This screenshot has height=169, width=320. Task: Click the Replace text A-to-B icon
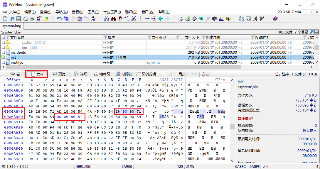(127, 19)
